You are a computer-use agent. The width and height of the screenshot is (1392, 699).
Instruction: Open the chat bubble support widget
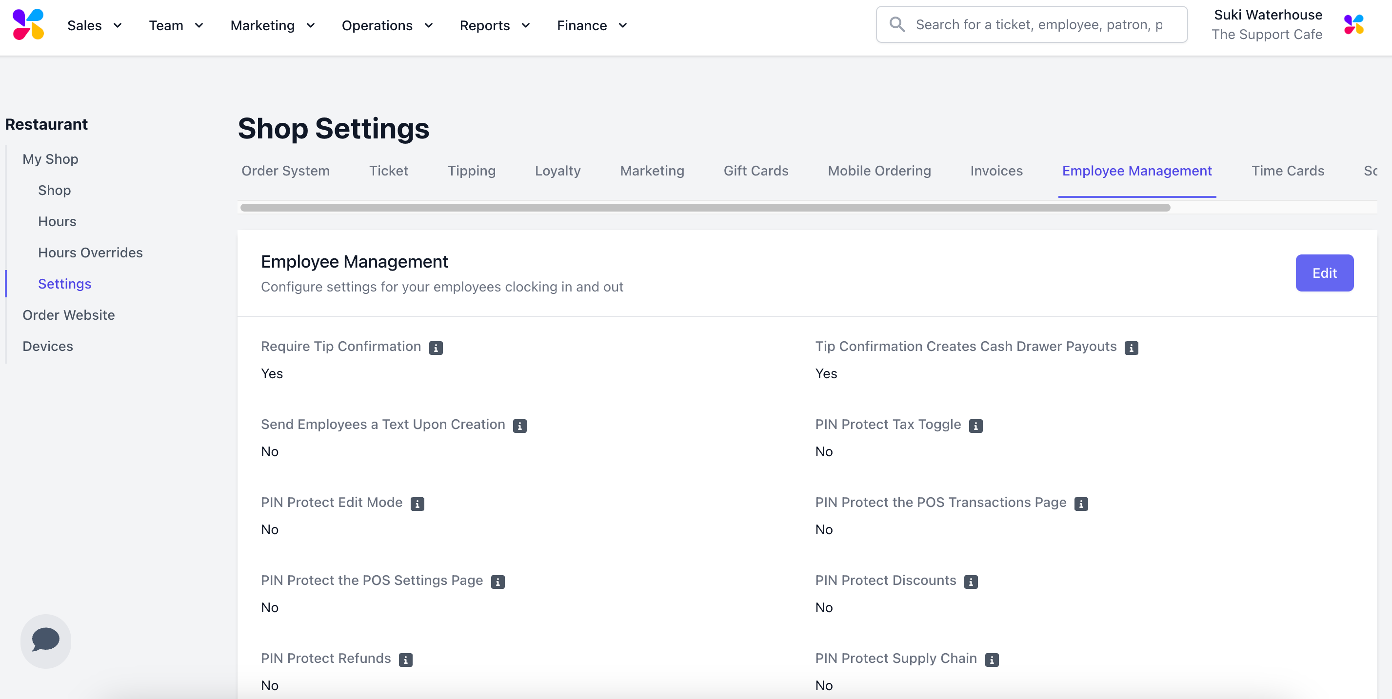click(x=45, y=640)
